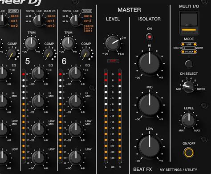Click channel 5 level meter
Viewport: 211px width, 174px height.
[x=24, y=116]
